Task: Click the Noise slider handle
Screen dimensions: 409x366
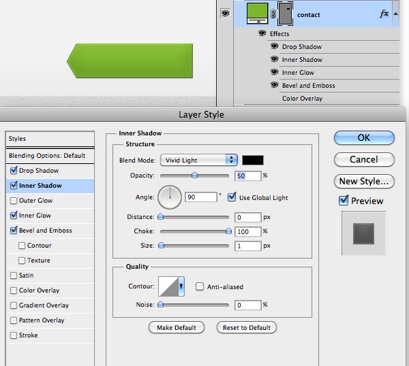Action: click(161, 304)
